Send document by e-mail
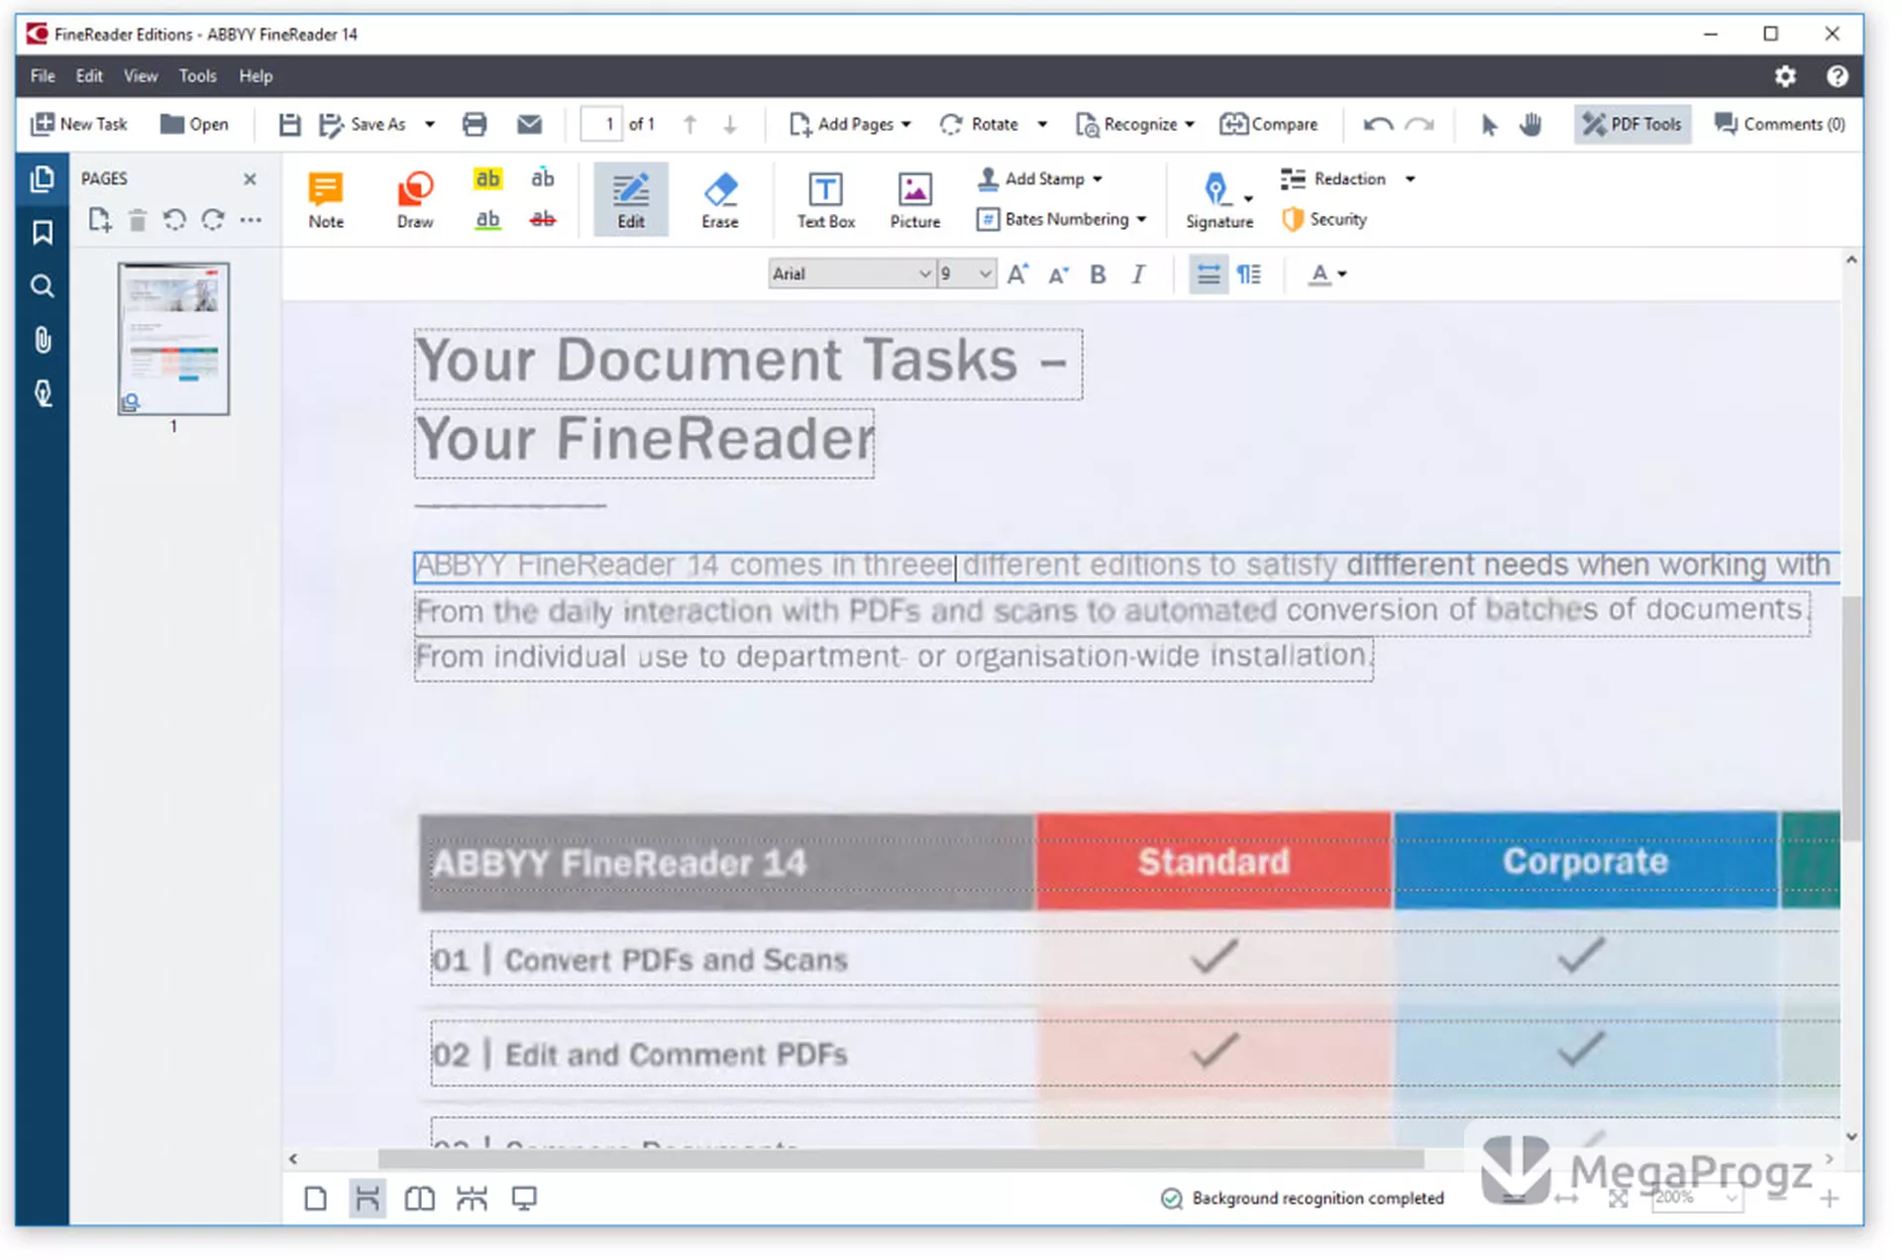The image size is (1902, 1260). pyautogui.click(x=530, y=125)
